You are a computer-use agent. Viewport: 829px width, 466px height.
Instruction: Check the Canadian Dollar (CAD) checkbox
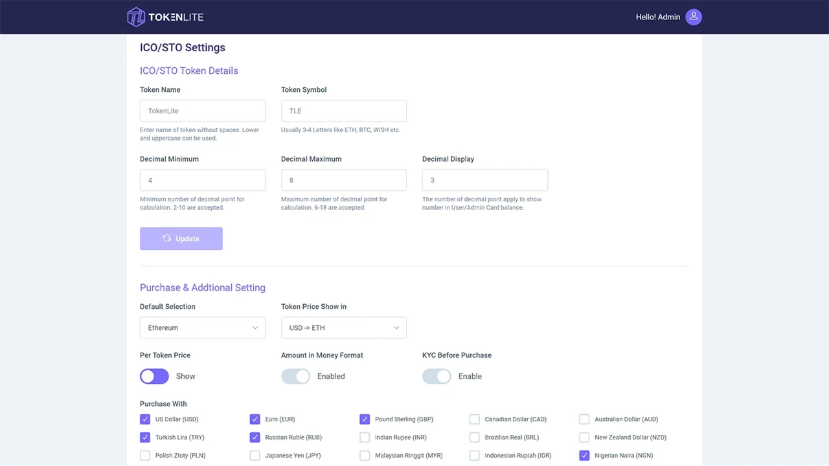pyautogui.click(x=475, y=419)
